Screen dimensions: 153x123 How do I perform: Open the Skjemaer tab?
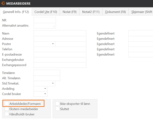pyautogui.click(x=141, y=12)
